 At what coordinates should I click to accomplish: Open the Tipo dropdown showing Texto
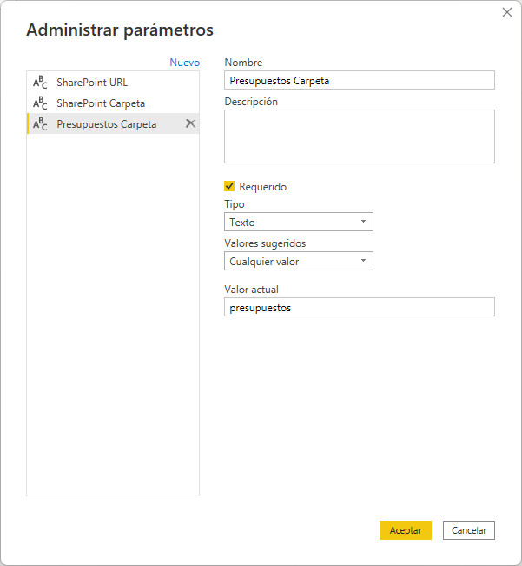pos(298,223)
